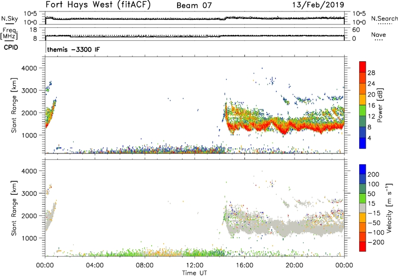
Task: Click the "16:00" time tick label
Action: [x=244, y=266]
